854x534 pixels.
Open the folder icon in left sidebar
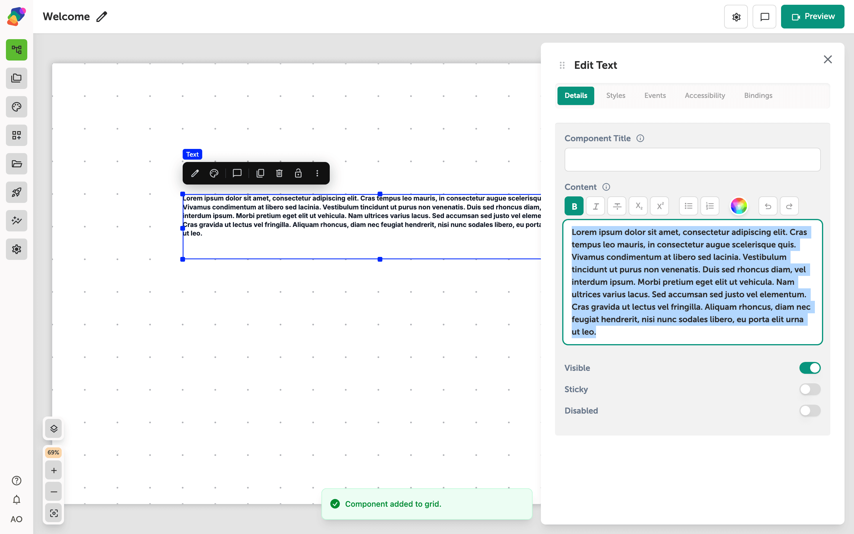17,163
